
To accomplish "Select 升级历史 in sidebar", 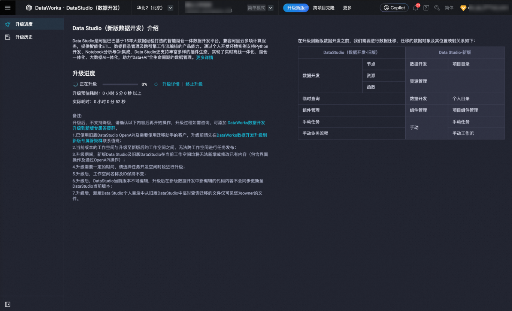I will coord(32,37).
